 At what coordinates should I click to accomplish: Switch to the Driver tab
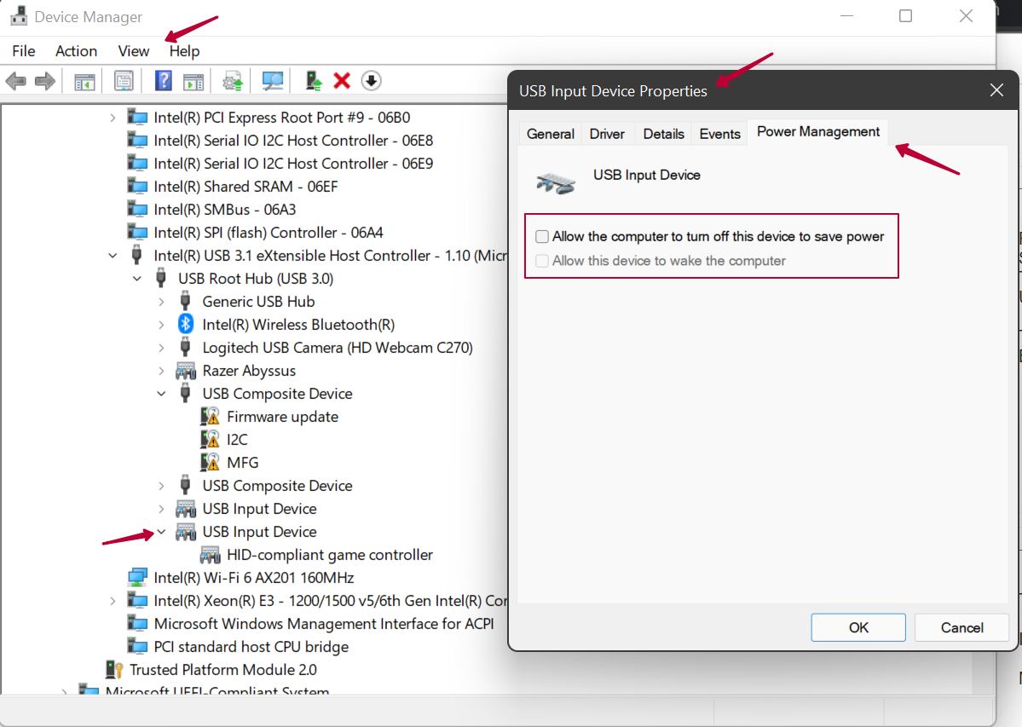tap(607, 134)
